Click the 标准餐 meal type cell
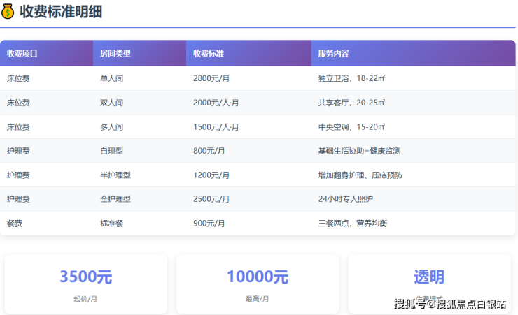Image resolution: width=518 pixels, height=315 pixels. 112,224
